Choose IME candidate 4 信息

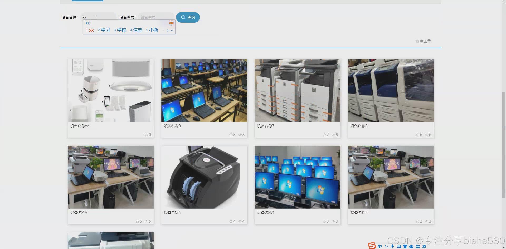point(136,30)
